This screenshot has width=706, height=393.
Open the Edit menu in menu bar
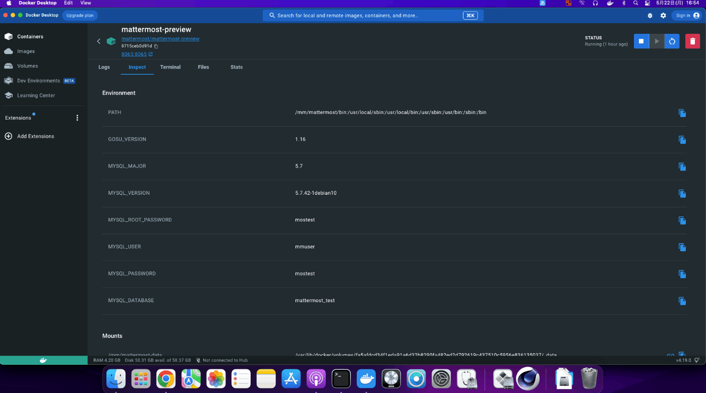(x=68, y=3)
